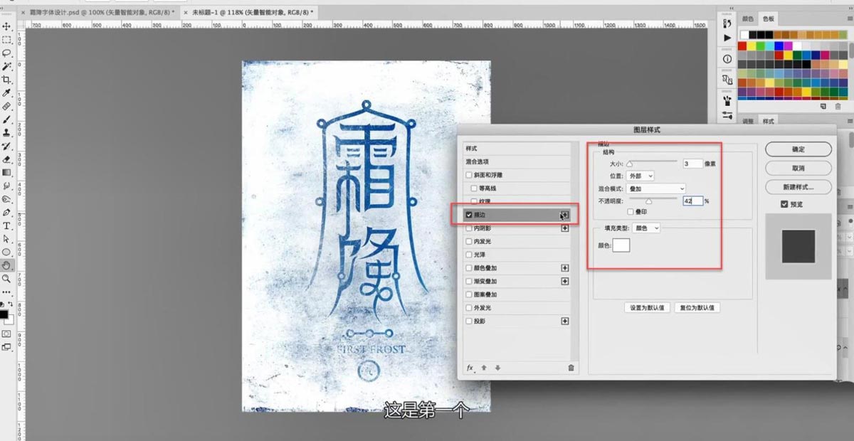Enable the 等高线 checkbox

(474, 188)
